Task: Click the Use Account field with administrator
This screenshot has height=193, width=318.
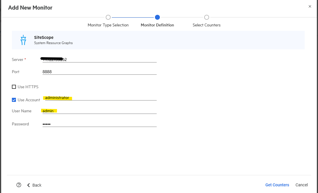Action: coord(101,98)
